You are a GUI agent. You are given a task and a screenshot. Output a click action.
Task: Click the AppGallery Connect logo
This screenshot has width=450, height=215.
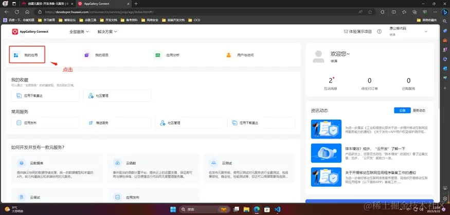coord(30,31)
